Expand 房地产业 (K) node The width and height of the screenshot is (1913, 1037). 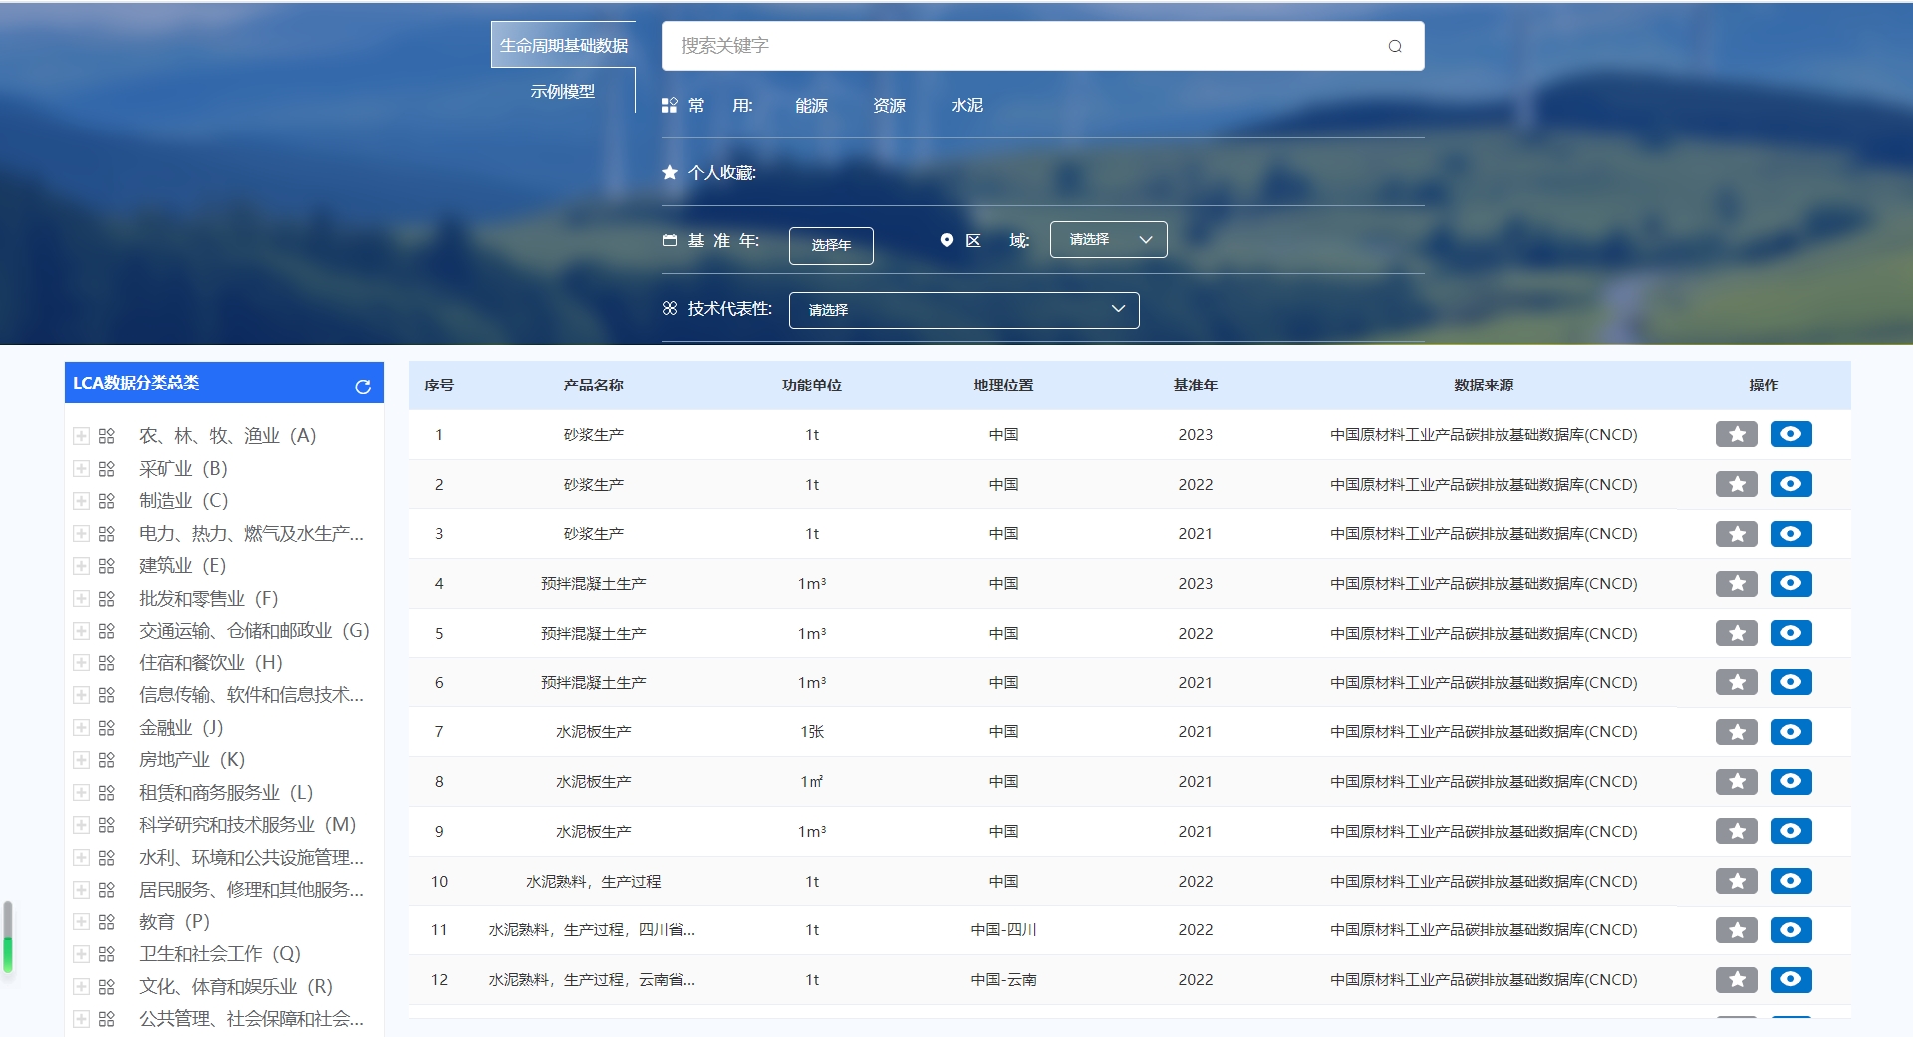click(x=81, y=760)
